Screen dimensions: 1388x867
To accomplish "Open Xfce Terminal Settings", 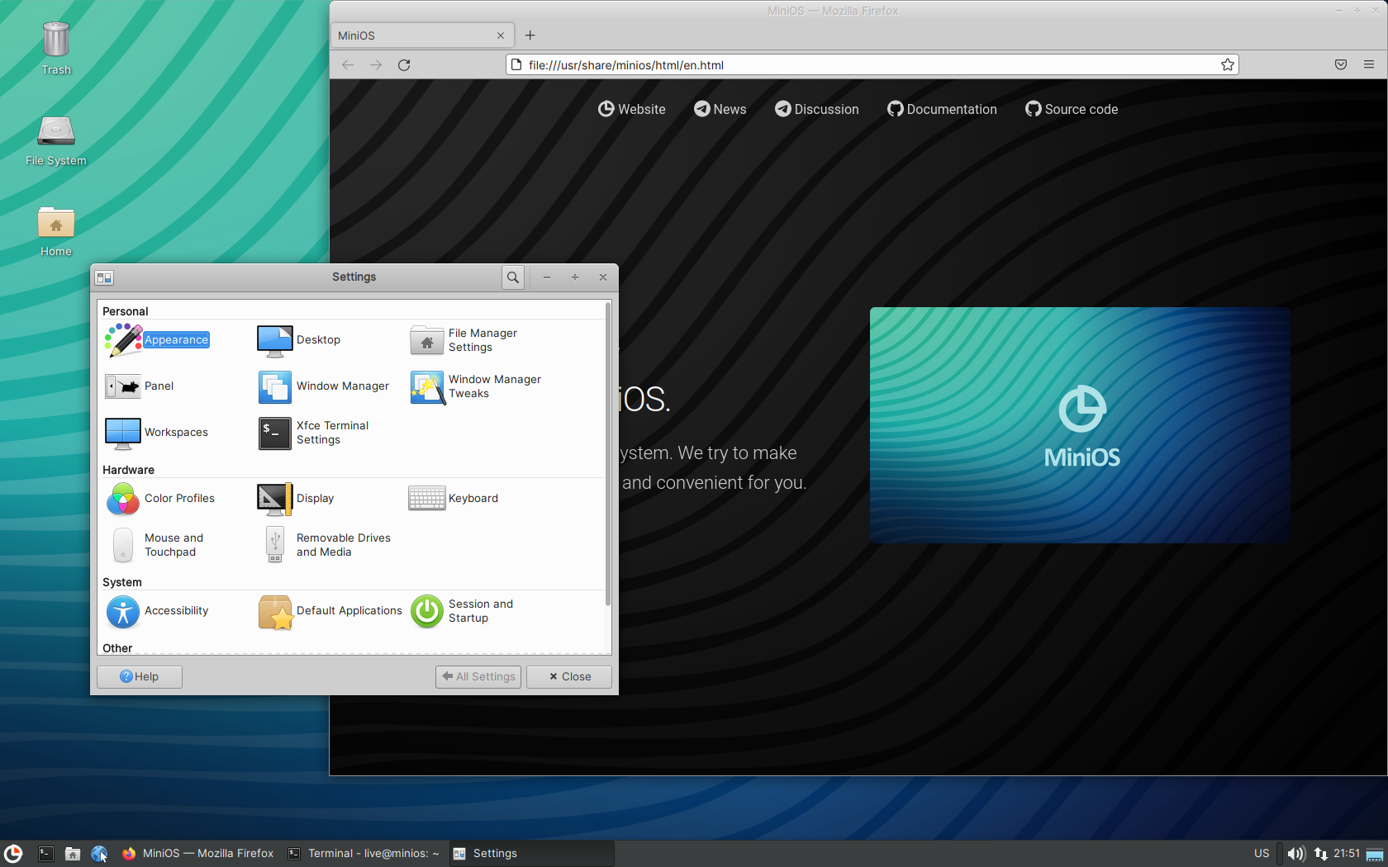I will 313,433.
